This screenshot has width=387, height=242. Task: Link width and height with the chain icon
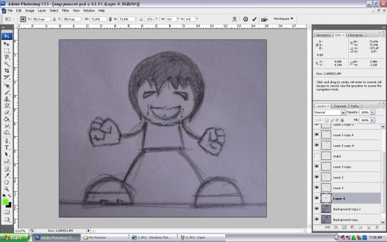tap(110, 19)
